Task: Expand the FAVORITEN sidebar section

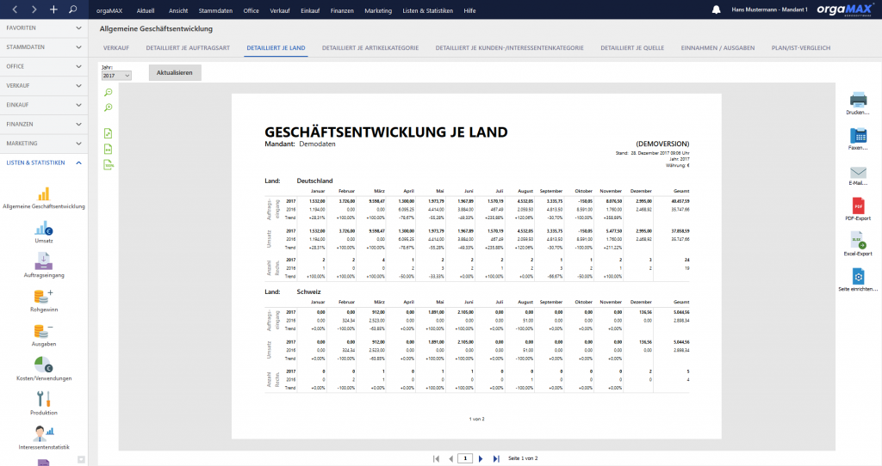Action: (x=44, y=28)
